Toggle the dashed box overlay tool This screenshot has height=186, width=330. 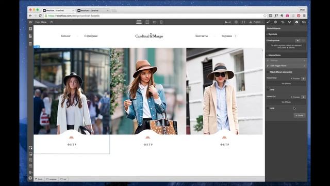(30, 154)
